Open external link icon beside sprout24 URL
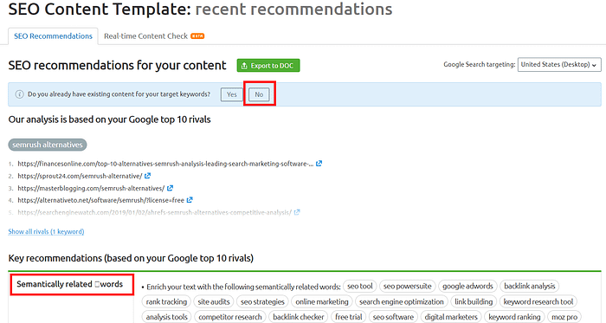Image resolution: width=606 pixels, height=323 pixels. point(147,176)
